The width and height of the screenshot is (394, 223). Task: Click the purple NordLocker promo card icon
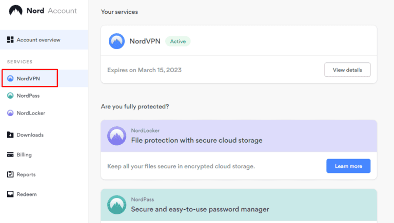point(117,136)
